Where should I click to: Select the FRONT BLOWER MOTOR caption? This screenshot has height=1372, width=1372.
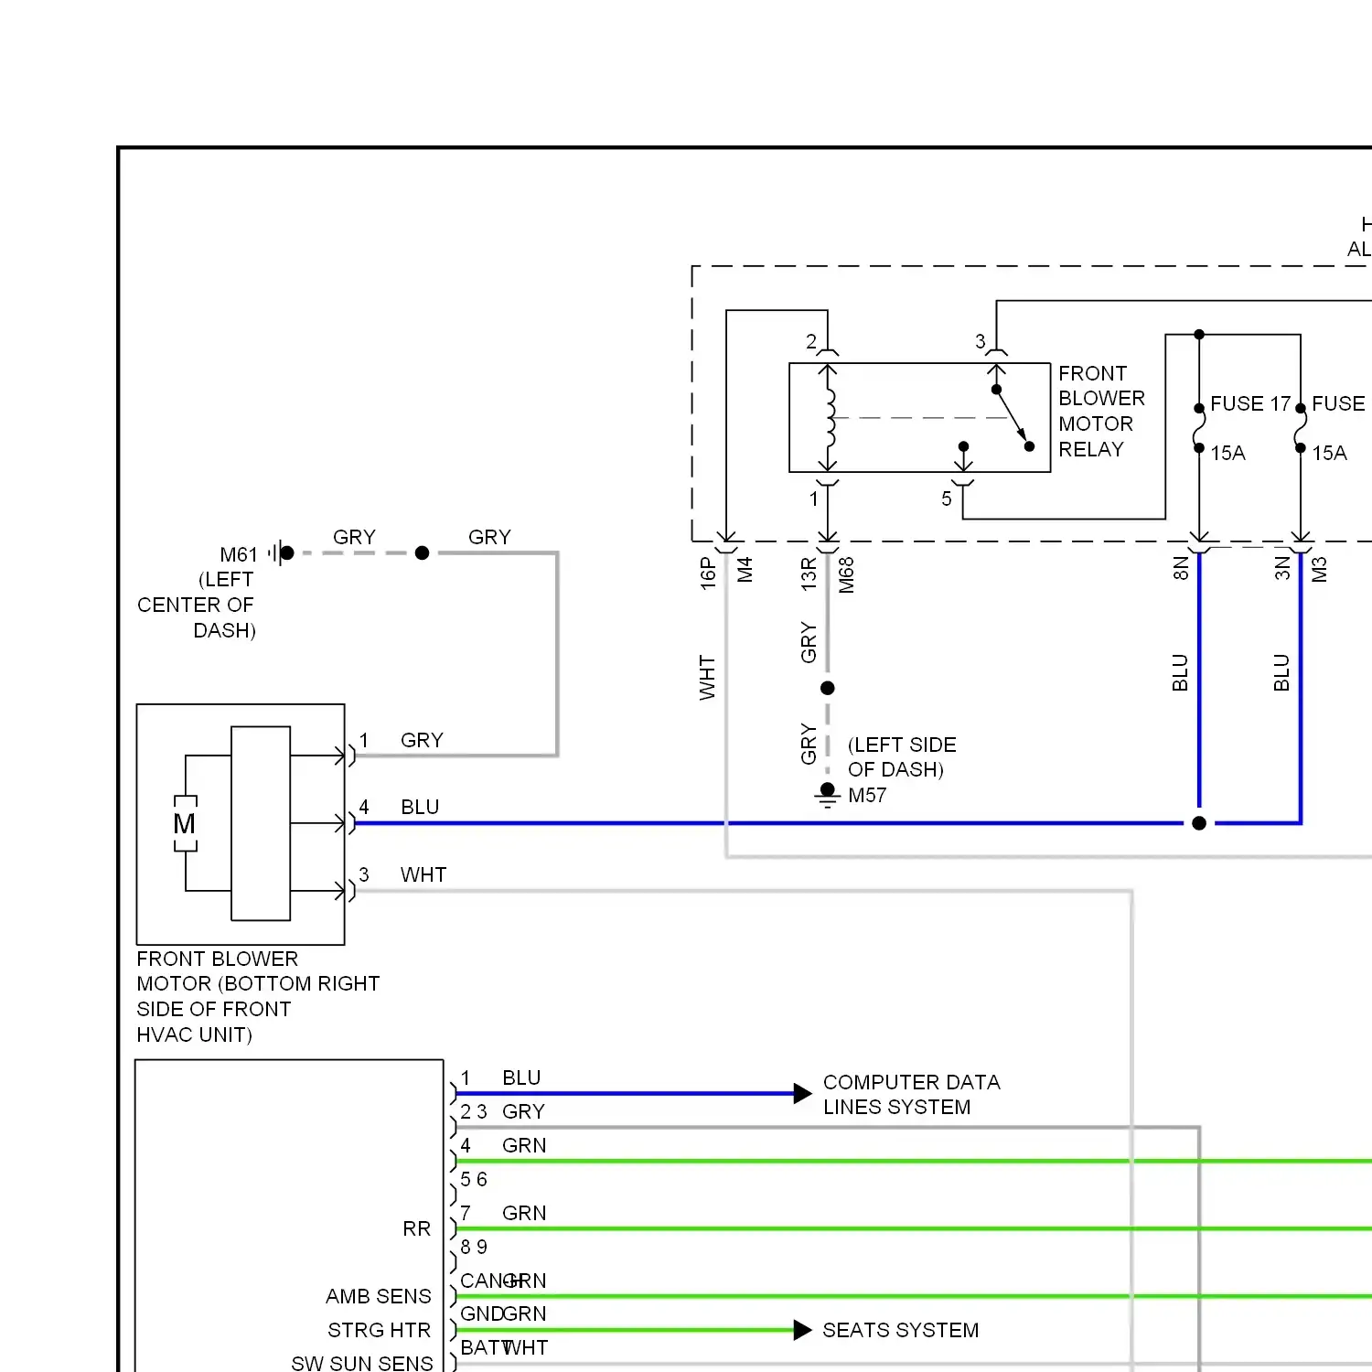click(x=258, y=997)
